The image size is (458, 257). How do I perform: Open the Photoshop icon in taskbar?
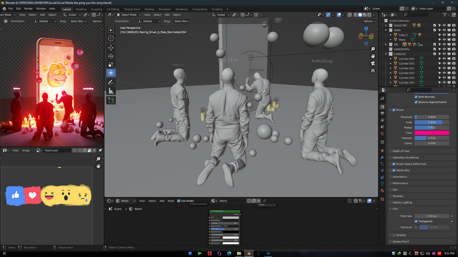pyautogui.click(x=268, y=253)
